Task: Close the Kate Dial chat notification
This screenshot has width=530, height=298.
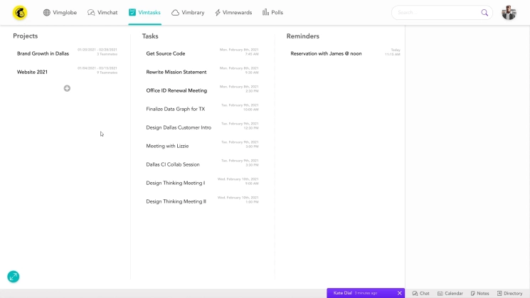Action: click(x=400, y=293)
